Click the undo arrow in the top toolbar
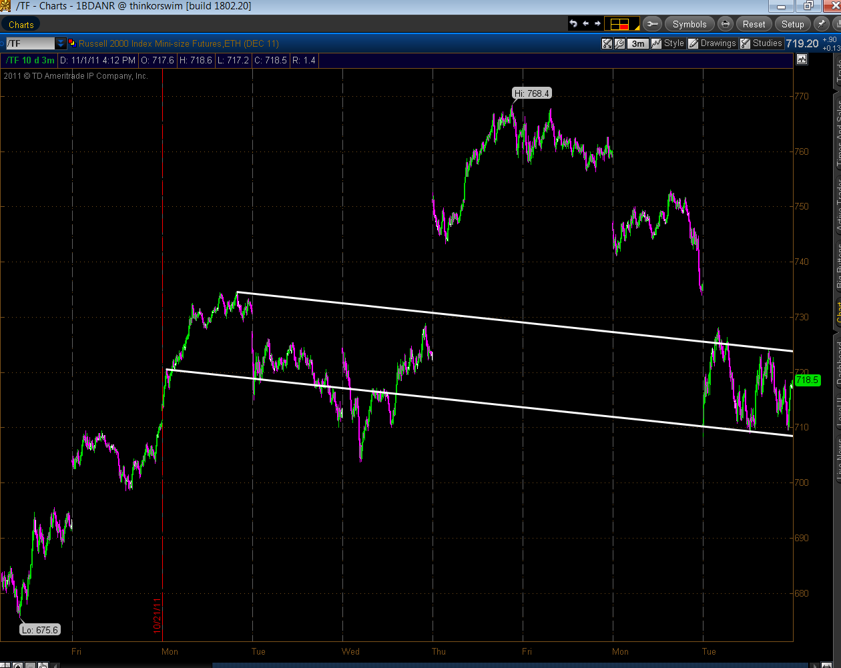The width and height of the screenshot is (841, 668). pos(573,23)
